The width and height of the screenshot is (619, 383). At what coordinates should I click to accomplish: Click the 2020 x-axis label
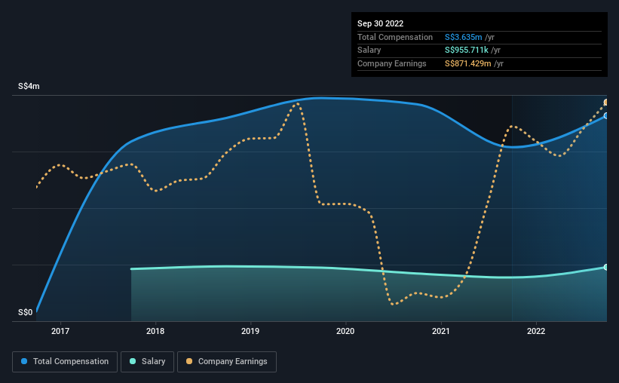click(x=345, y=331)
